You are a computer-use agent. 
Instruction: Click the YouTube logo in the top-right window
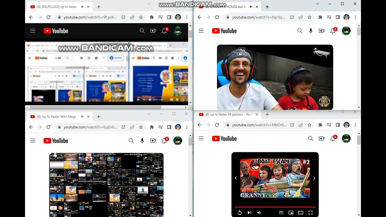tap(224, 31)
